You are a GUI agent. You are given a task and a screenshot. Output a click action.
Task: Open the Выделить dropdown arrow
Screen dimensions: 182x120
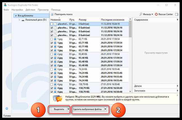click(x=68, y=109)
